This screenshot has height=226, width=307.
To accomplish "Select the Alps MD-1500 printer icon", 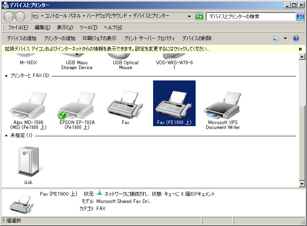I will click(28, 106).
